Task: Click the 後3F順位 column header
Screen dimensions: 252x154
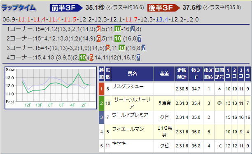Action: pos(209,74)
